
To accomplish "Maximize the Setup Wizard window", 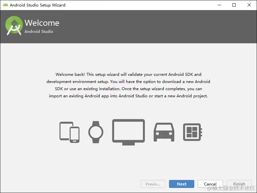I will [234, 5].
